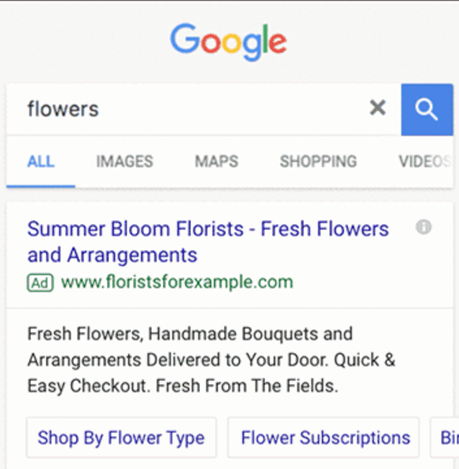The height and width of the screenshot is (469, 459).
Task: Select the Shopping tab
Action: pyautogui.click(x=318, y=161)
